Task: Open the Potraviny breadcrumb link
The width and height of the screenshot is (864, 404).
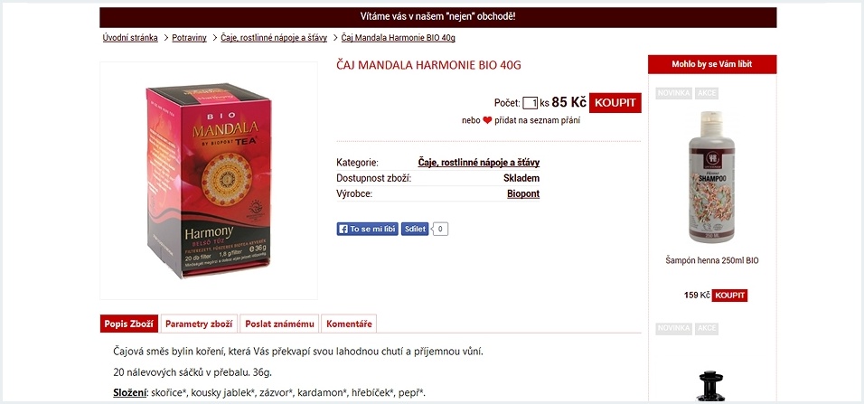Action: 189,37
